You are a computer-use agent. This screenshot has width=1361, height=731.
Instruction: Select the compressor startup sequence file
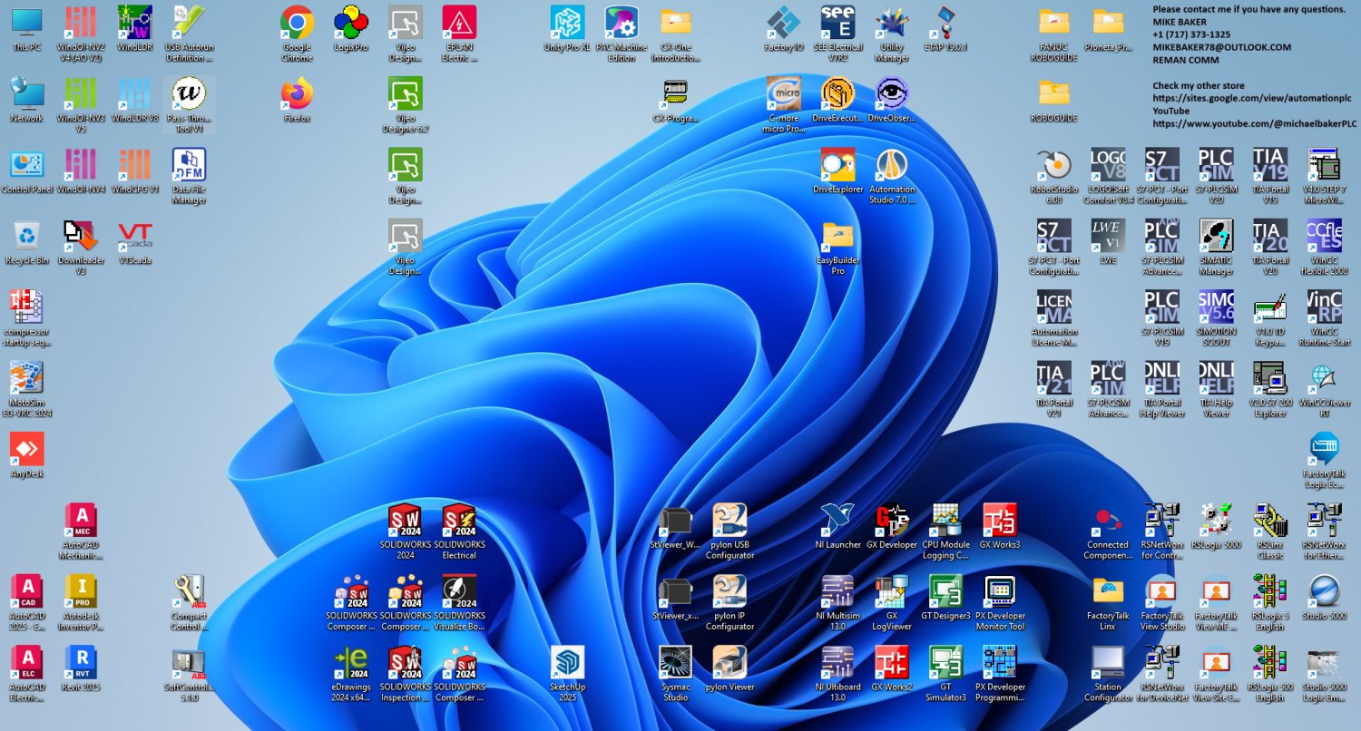[27, 318]
